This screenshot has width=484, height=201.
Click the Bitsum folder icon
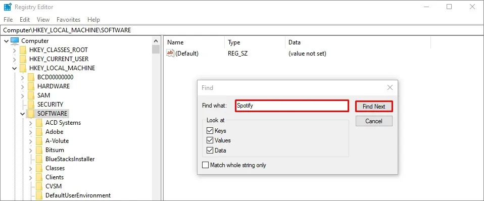click(x=39, y=150)
